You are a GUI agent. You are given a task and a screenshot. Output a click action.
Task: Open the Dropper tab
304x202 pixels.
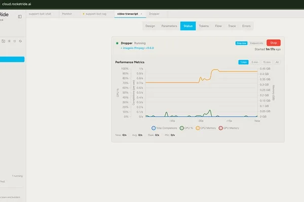click(x=154, y=14)
